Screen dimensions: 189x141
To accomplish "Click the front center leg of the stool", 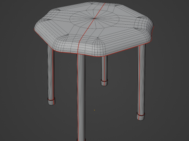I will 81,97.
